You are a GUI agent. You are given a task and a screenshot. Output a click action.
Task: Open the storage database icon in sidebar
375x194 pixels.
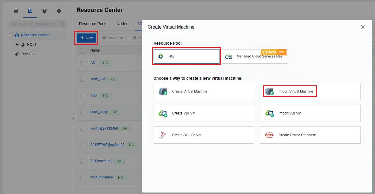pyautogui.click(x=44, y=11)
